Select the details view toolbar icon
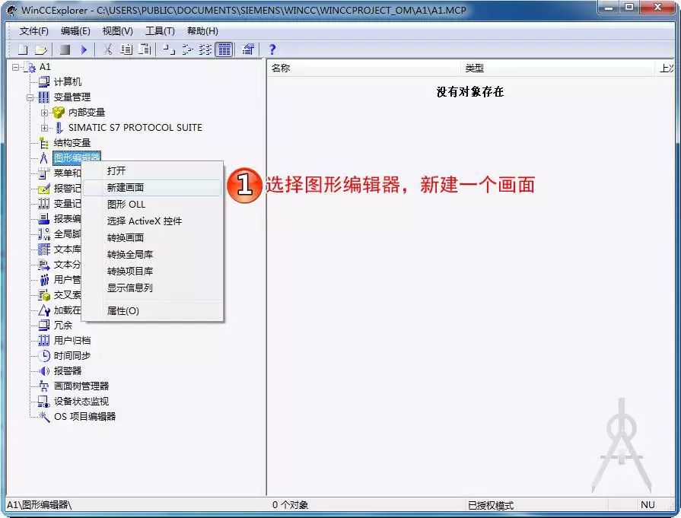Image resolution: width=681 pixels, height=518 pixels. point(224,49)
